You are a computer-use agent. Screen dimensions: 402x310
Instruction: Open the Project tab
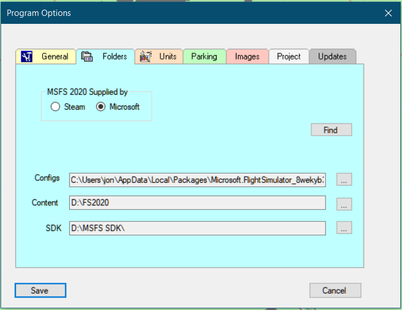click(289, 56)
